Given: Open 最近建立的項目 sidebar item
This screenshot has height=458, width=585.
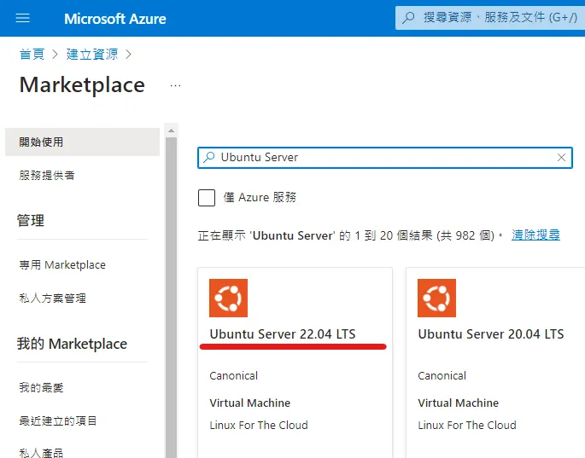Looking at the screenshot, I should (x=58, y=421).
